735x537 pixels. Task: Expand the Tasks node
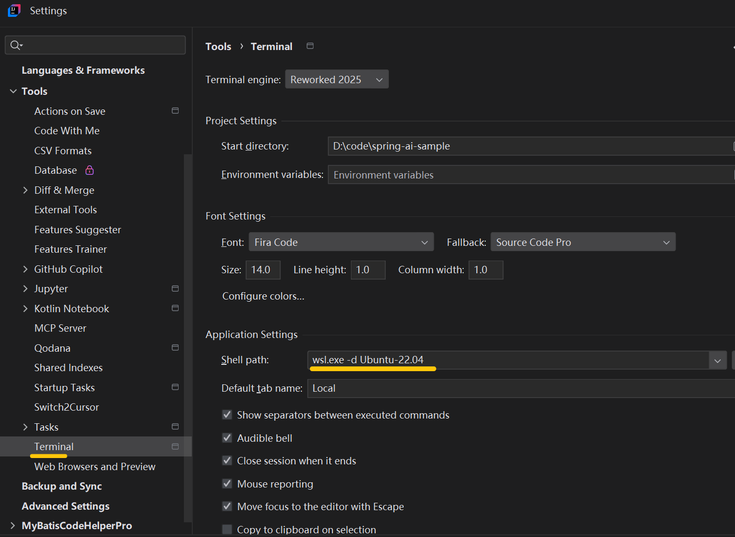pyautogui.click(x=25, y=427)
